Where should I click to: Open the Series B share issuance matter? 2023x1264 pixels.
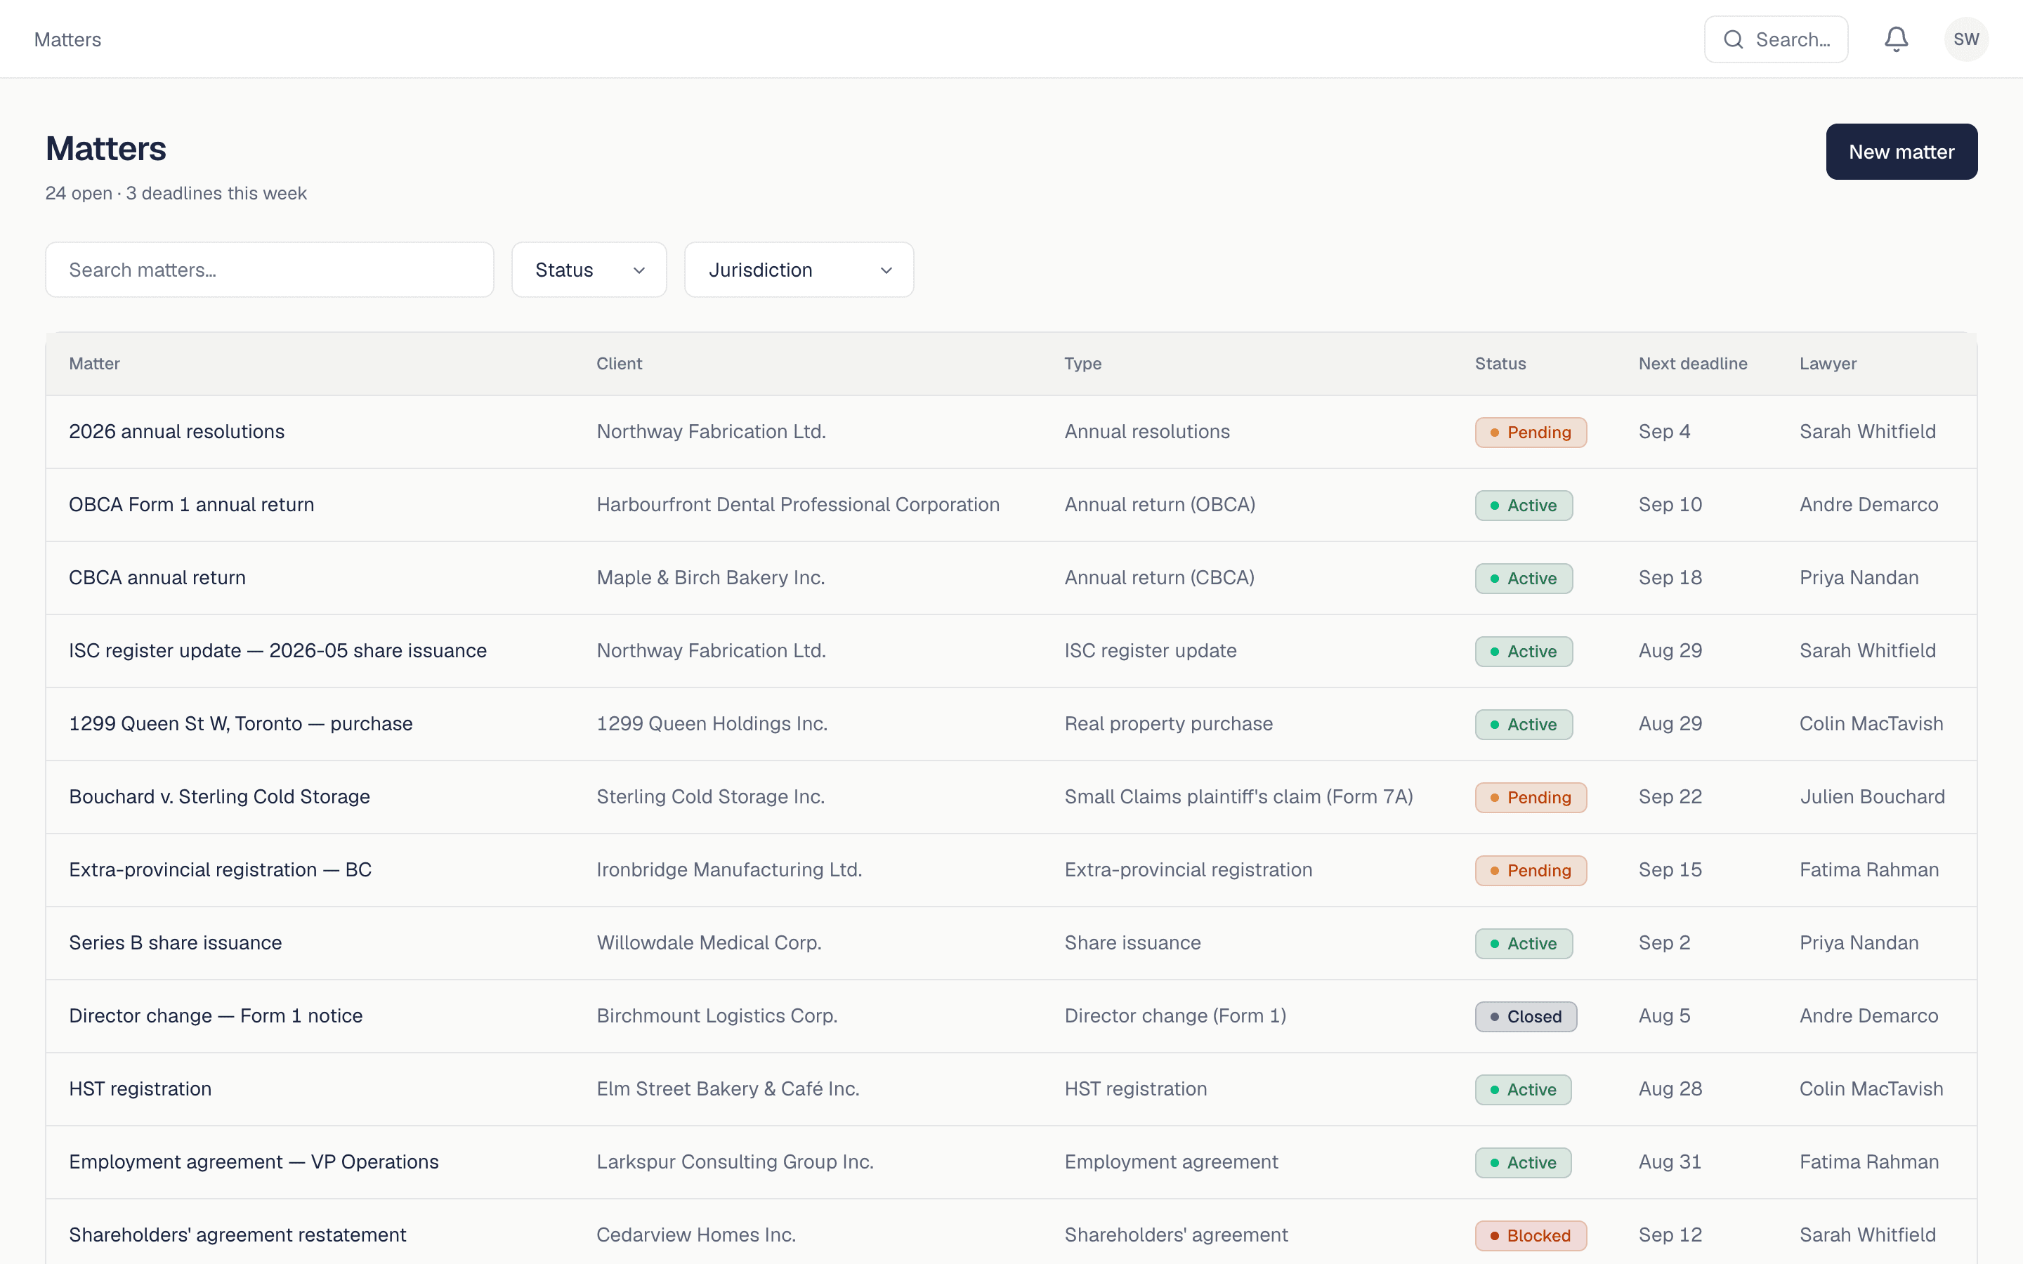pyautogui.click(x=176, y=943)
